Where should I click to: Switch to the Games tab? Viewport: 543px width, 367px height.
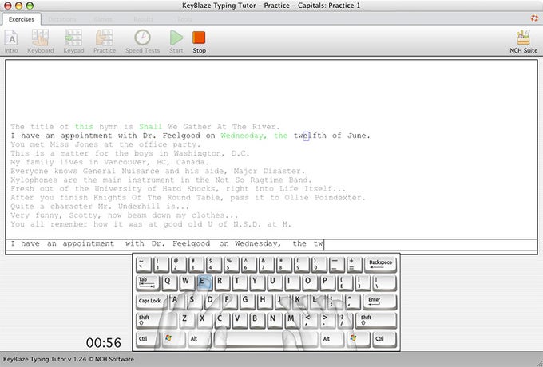point(103,19)
